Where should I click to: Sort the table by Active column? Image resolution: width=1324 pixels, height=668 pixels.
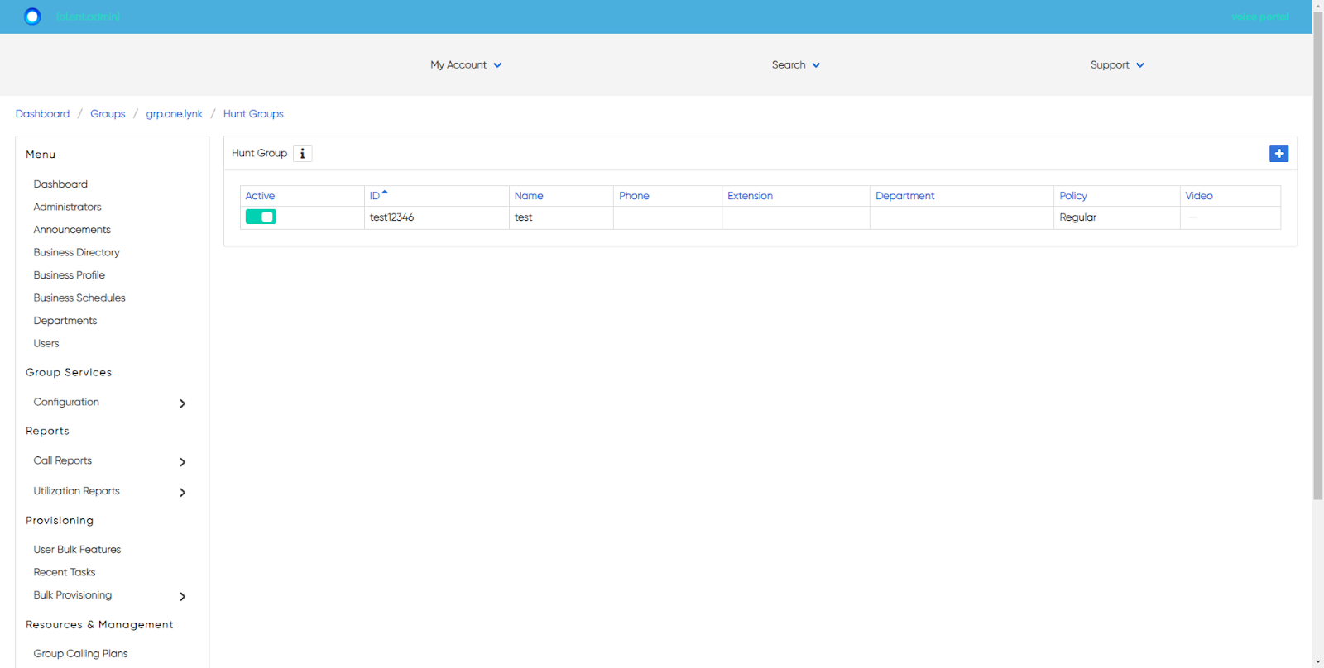click(260, 196)
